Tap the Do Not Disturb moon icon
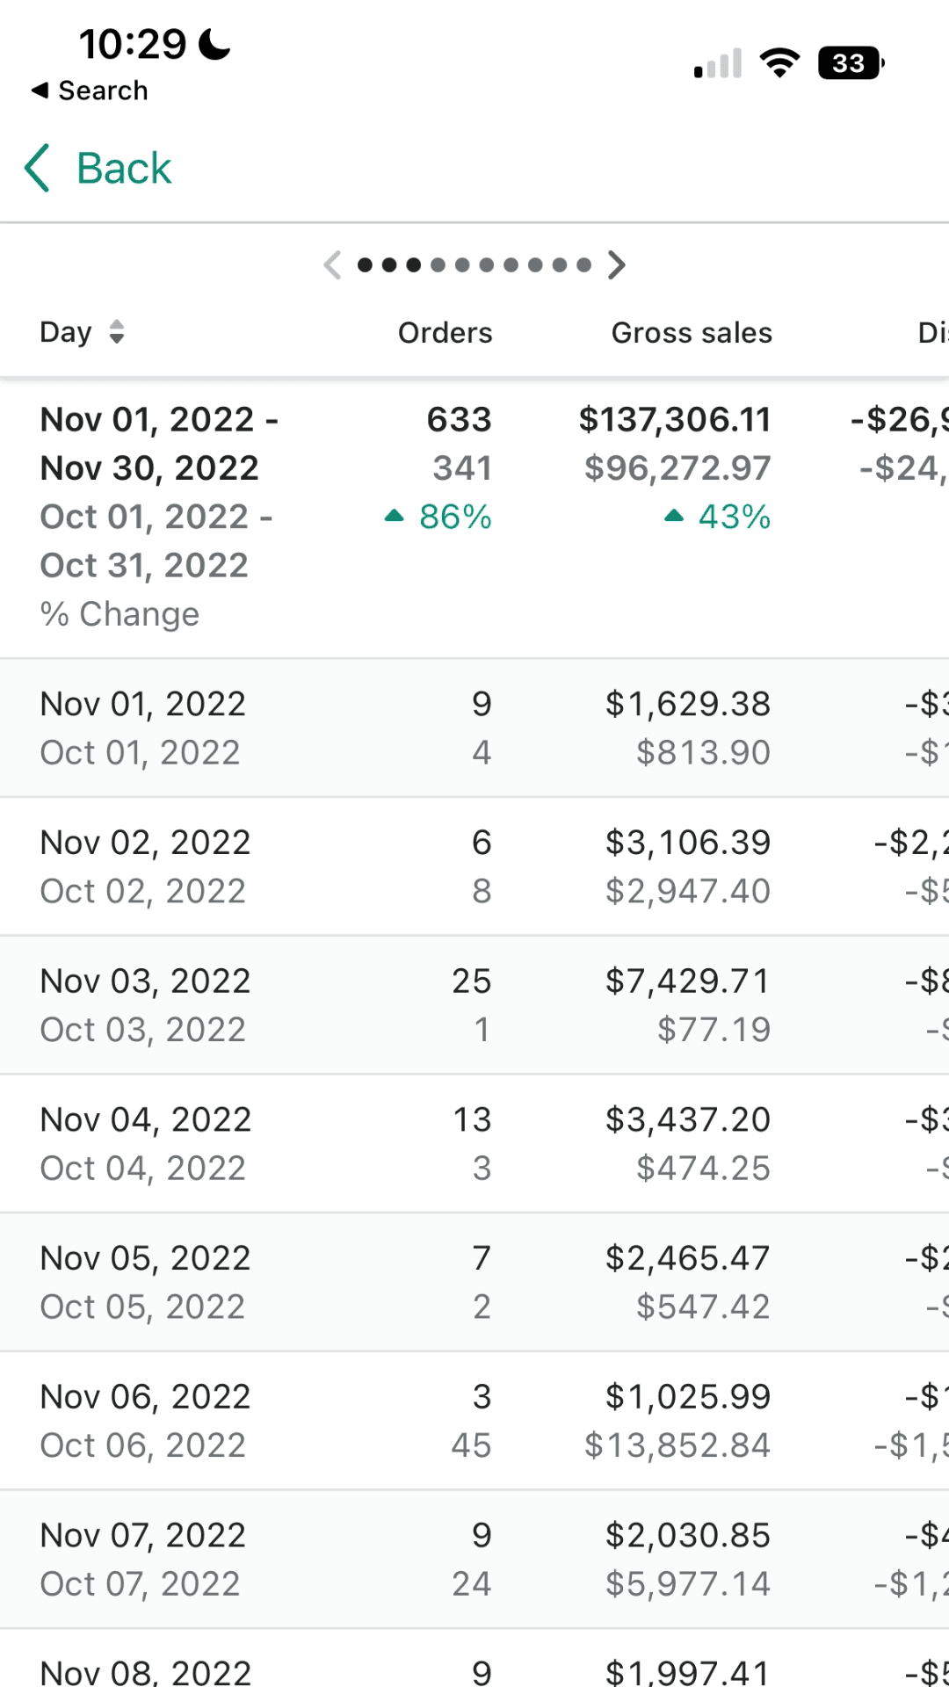This screenshot has width=949, height=1687. coord(214,44)
